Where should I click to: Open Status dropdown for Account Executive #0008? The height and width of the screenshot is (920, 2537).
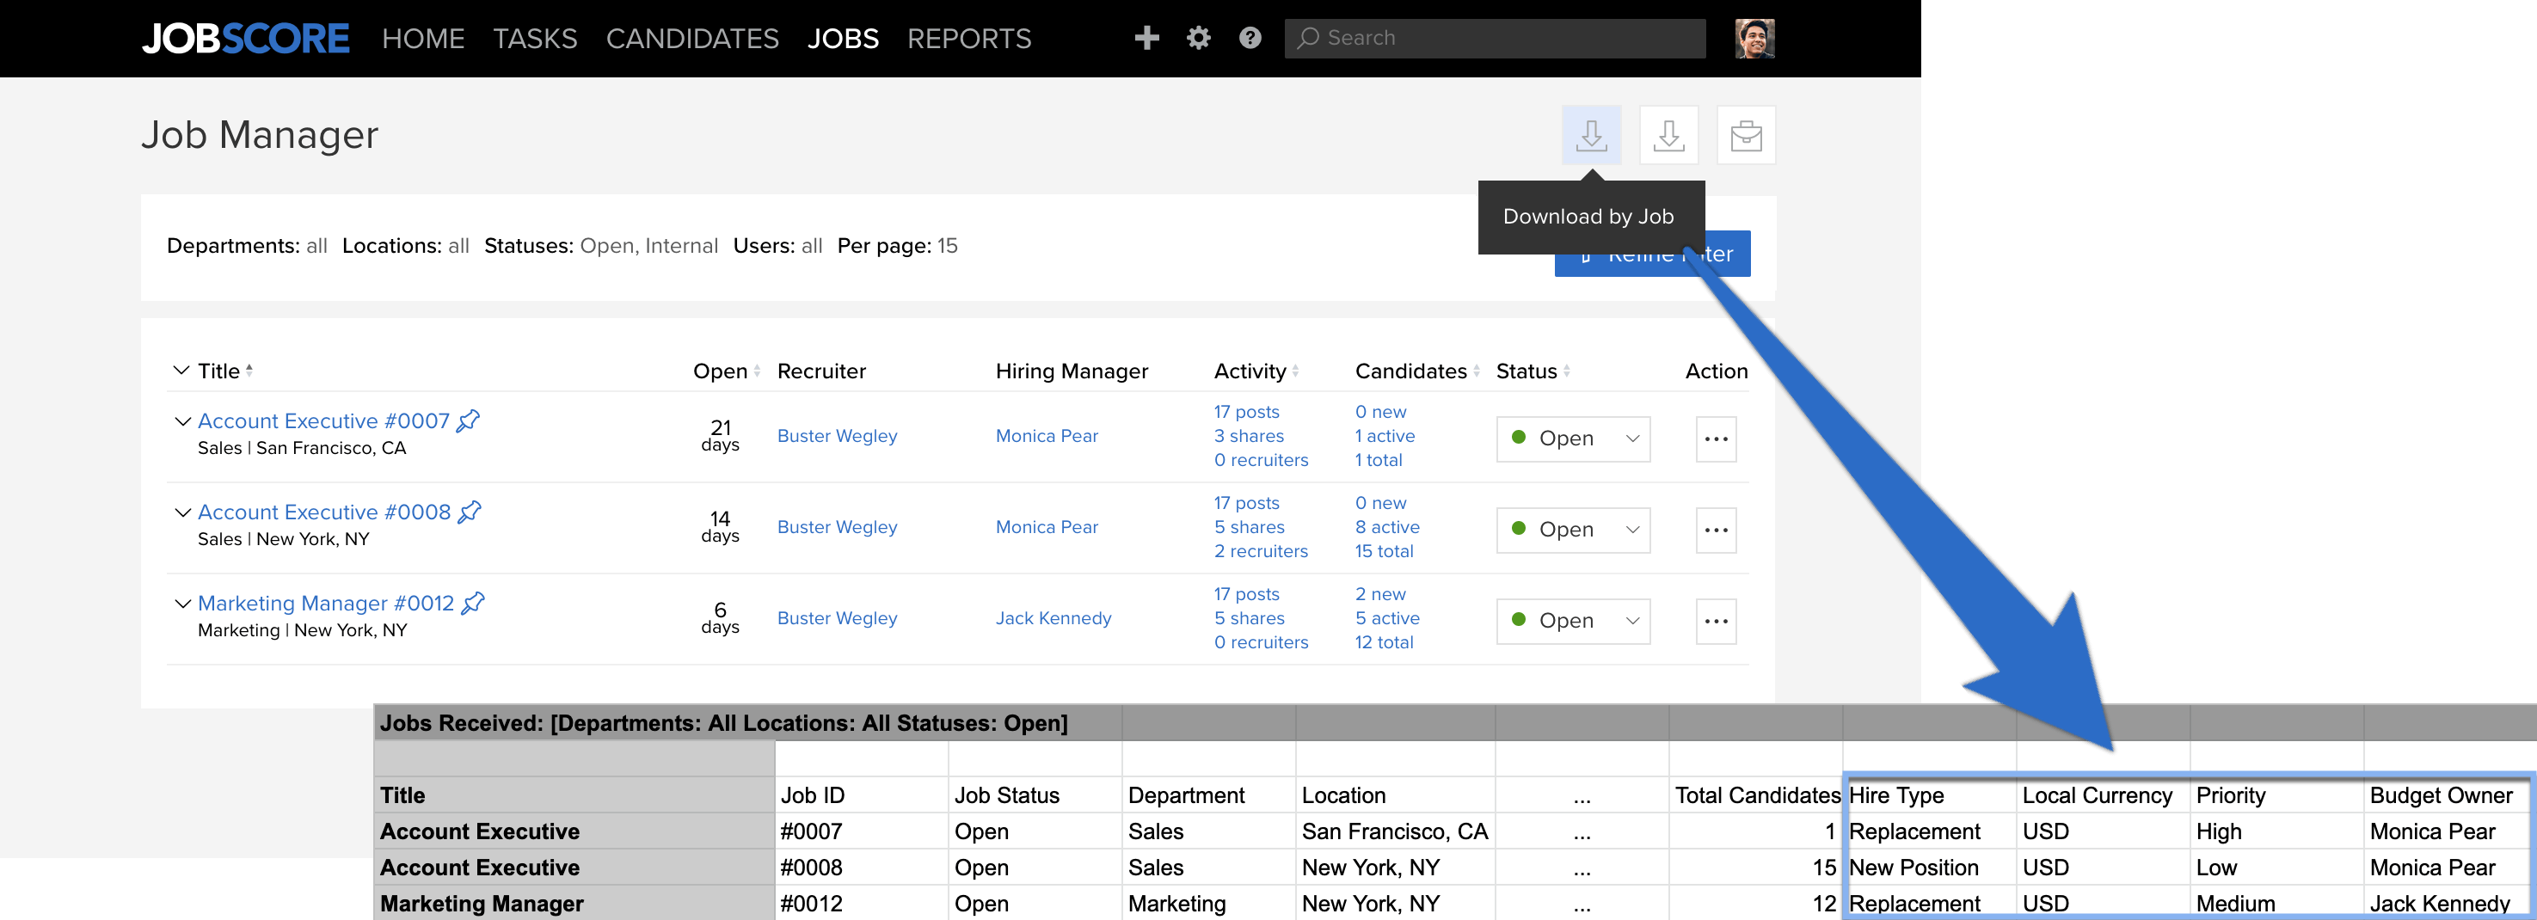point(1573,530)
